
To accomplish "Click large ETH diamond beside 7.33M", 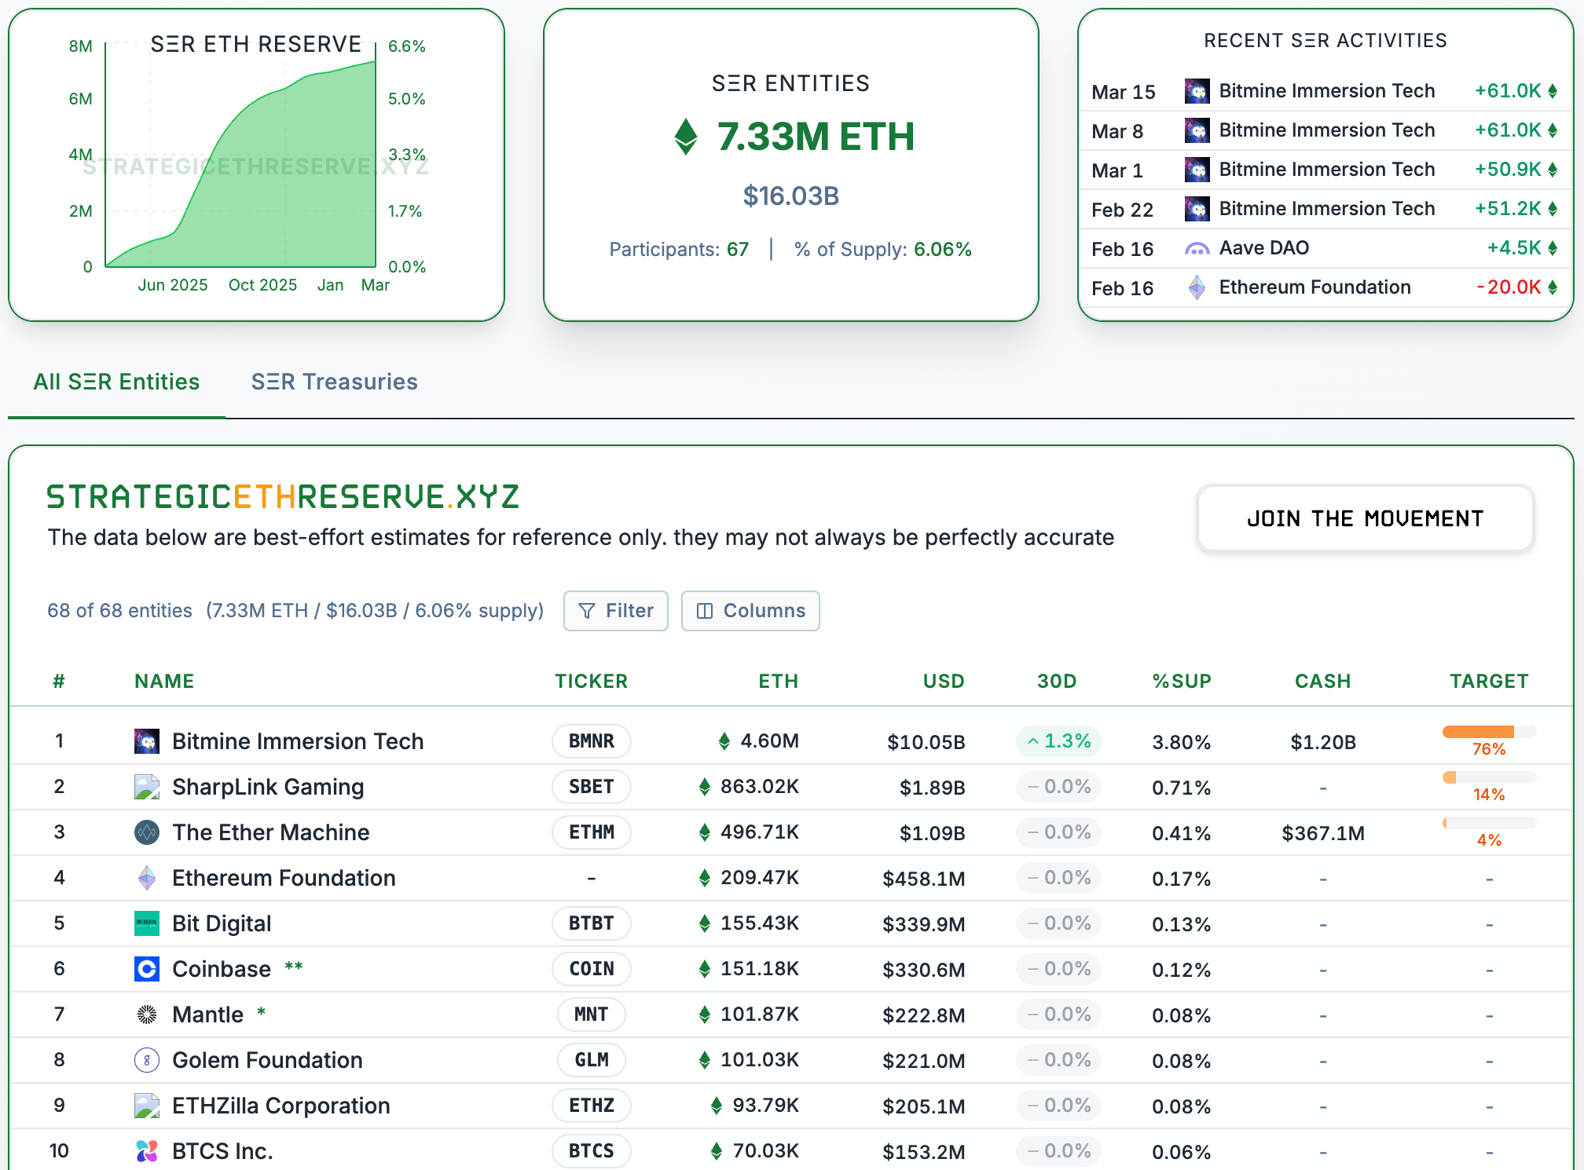I will 686,137.
